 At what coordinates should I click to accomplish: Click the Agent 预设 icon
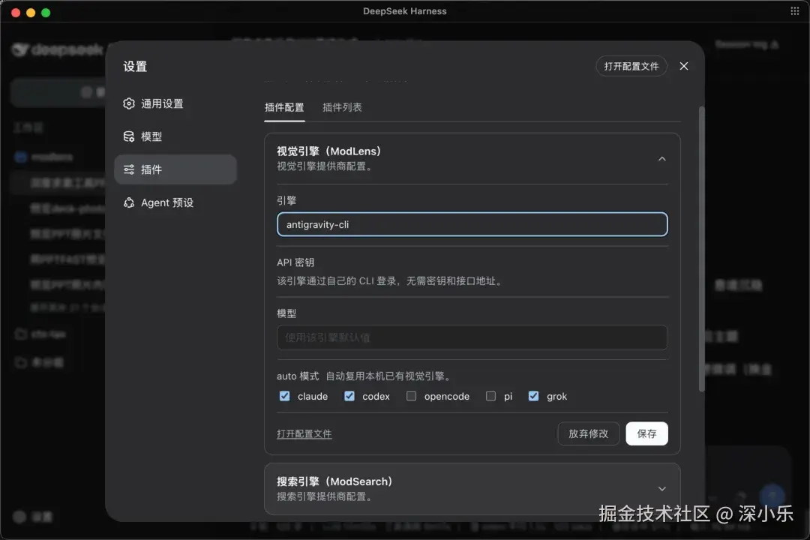click(x=129, y=202)
